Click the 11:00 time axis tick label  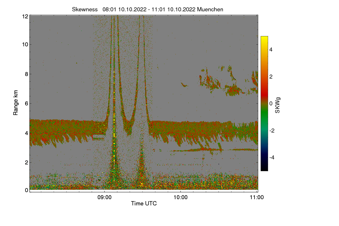(x=257, y=198)
